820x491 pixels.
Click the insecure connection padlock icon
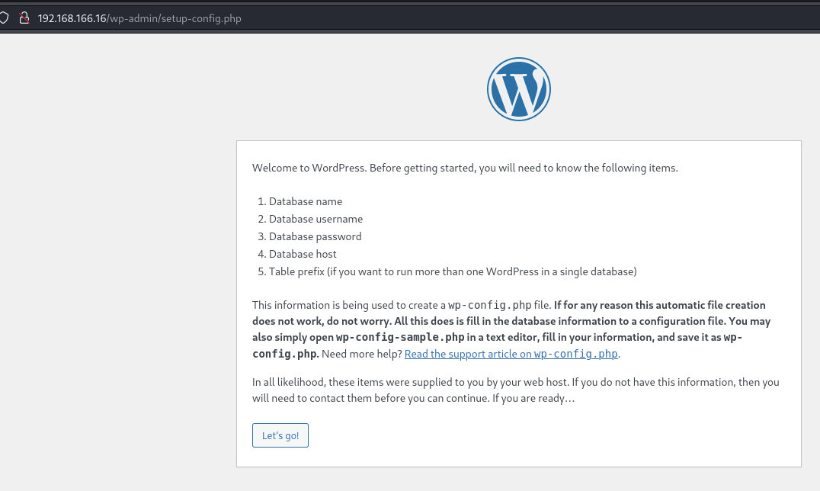tap(24, 18)
